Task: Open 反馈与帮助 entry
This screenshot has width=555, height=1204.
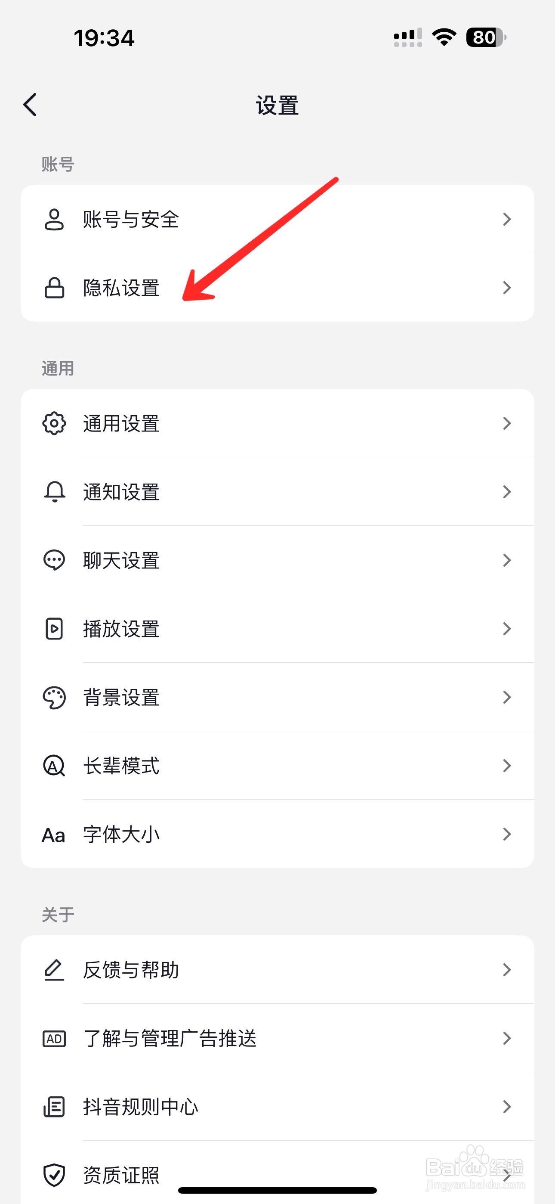Action: point(131,970)
